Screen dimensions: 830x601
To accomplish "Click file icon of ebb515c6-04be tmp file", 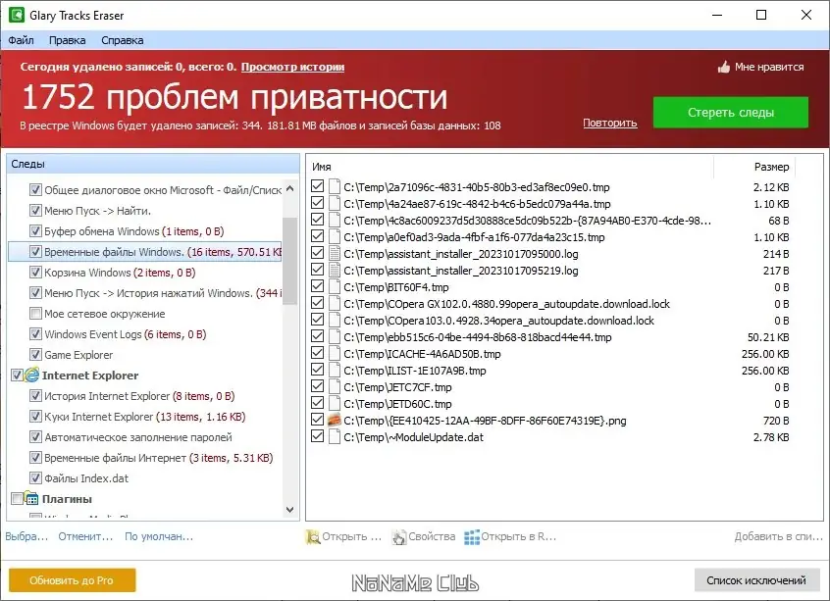I will [334, 337].
